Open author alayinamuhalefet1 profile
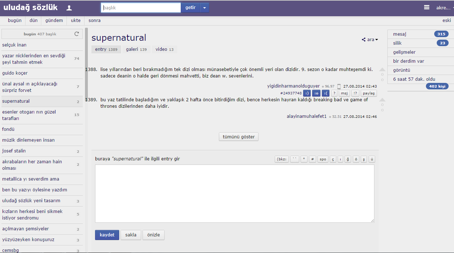 pos(306,116)
